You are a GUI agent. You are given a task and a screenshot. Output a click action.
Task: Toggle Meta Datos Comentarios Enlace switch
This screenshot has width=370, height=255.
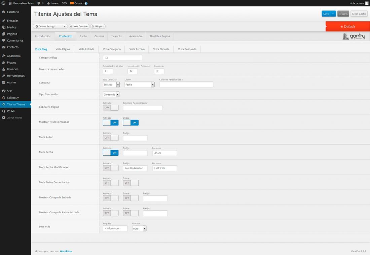point(131,183)
